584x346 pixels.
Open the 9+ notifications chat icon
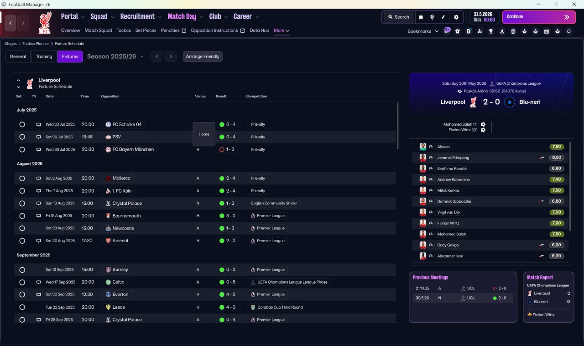(x=447, y=31)
